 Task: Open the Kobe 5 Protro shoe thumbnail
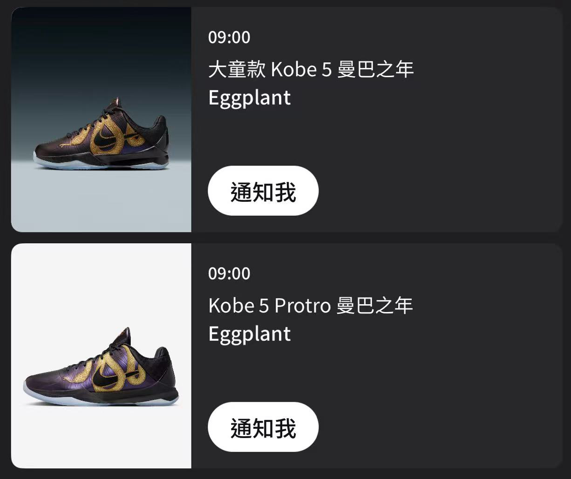101,356
